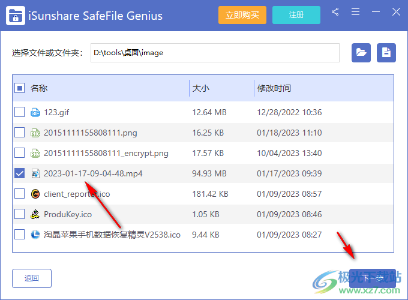Close the SafeFile Genius window
Viewport: 408px width, 300px height.
click(x=396, y=12)
